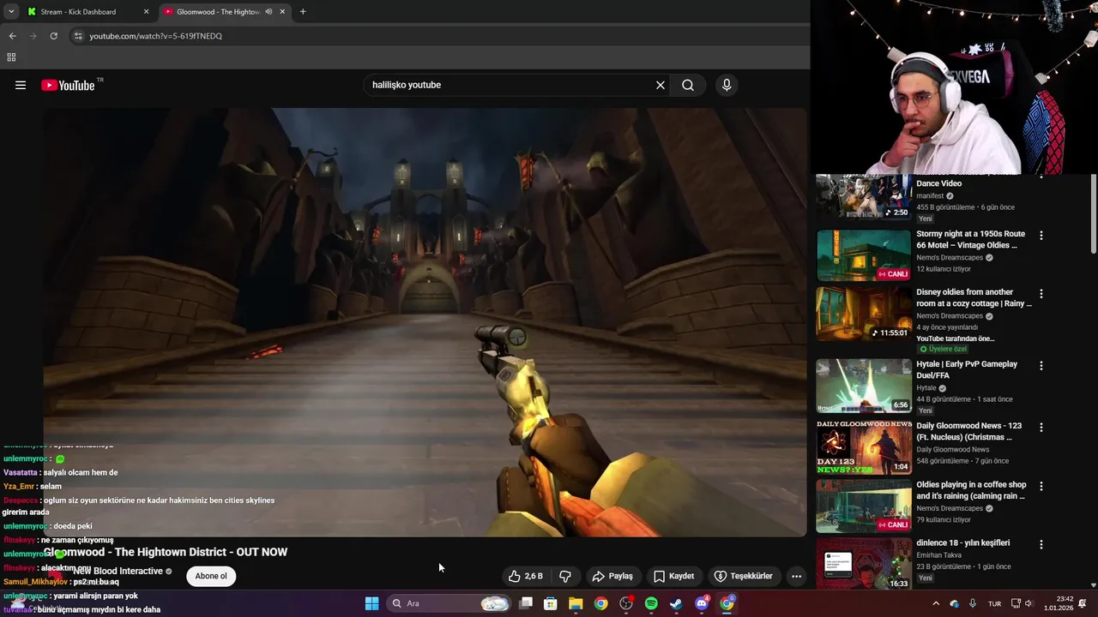The image size is (1098, 617).
Task: Switch TUR keyboard language indicator
Action: click(994, 603)
